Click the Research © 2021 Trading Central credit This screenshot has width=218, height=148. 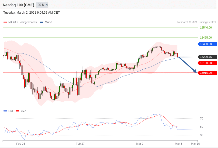(x=196, y=22)
